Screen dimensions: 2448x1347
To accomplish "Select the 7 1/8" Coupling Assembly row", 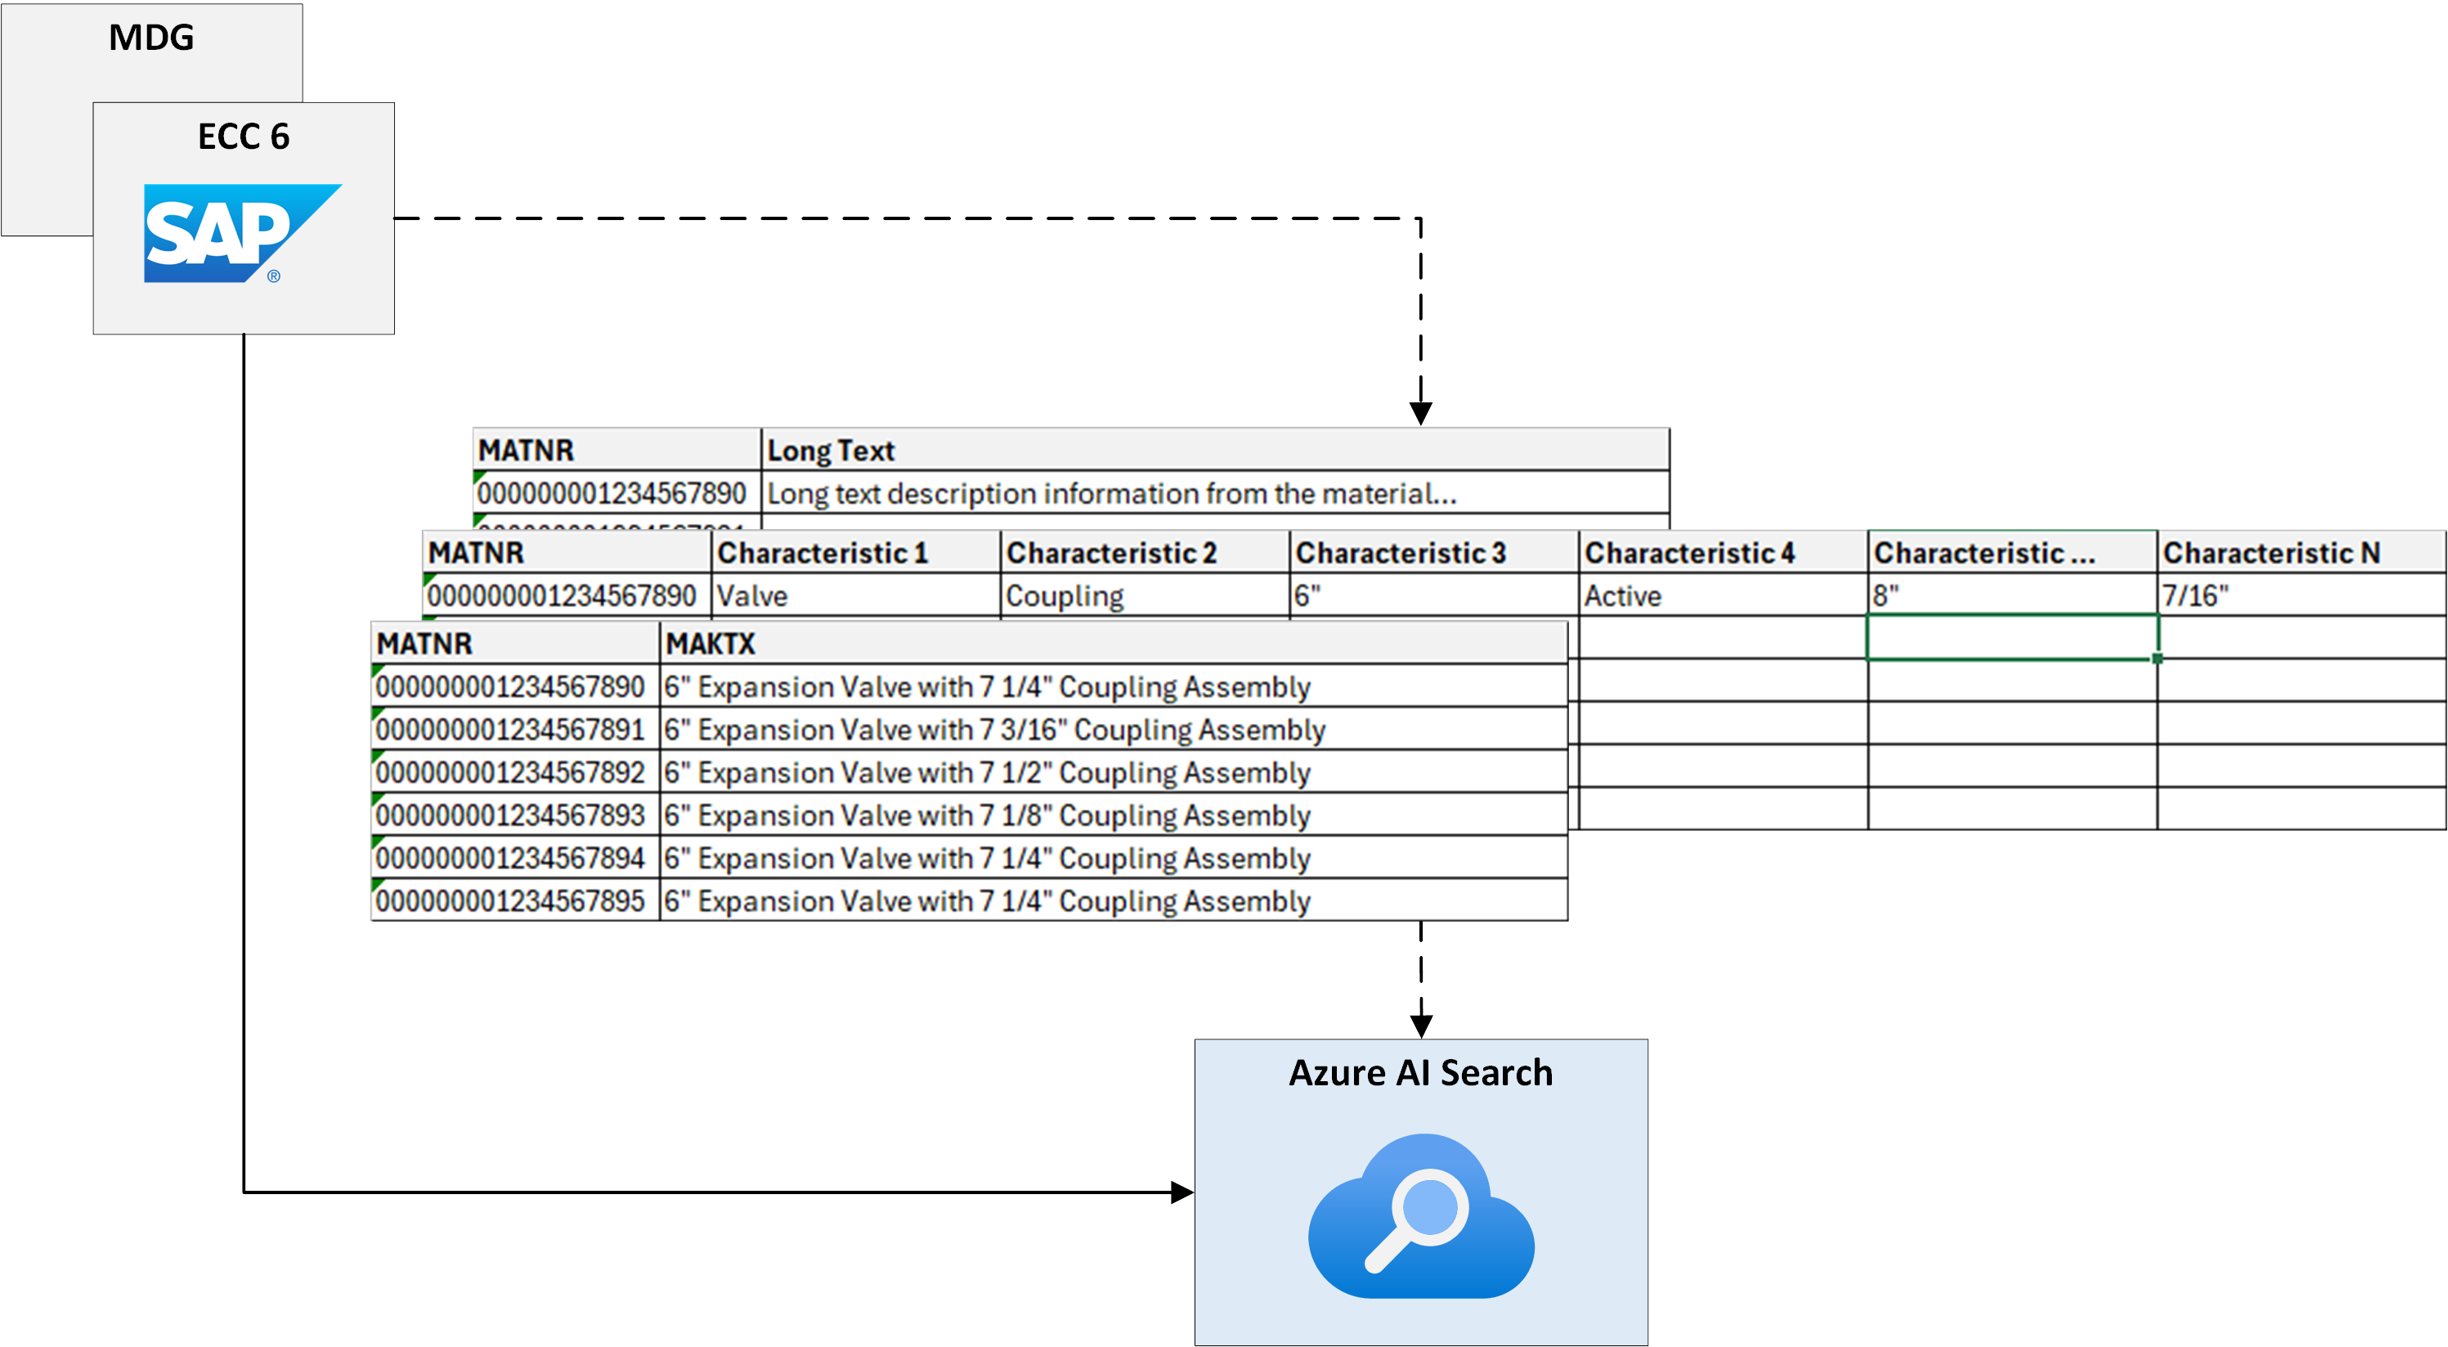I will click(986, 815).
